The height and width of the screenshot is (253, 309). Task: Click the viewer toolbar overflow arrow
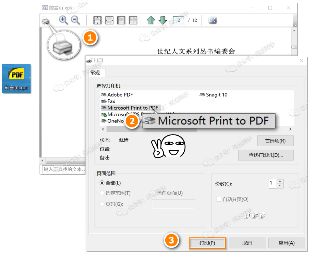click(x=295, y=25)
